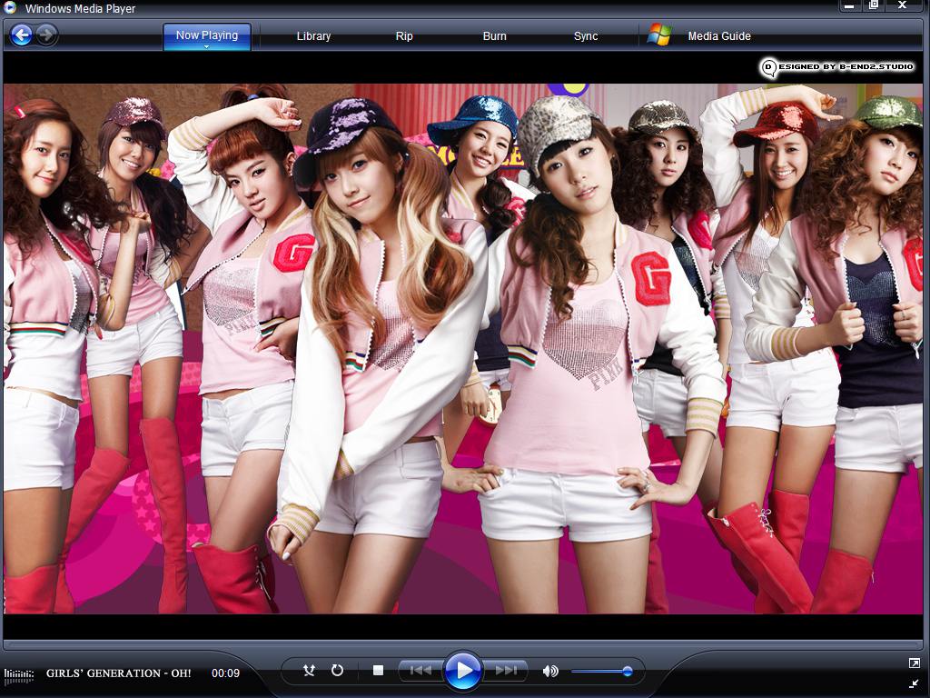
Task: Toggle shuffle mode
Action: point(309,671)
